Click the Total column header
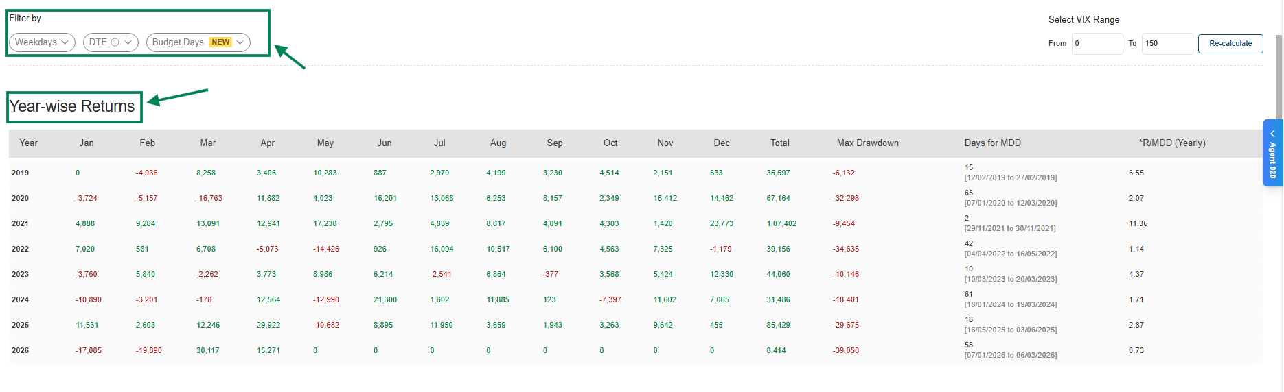The height and width of the screenshot is (392, 1284). coord(779,143)
